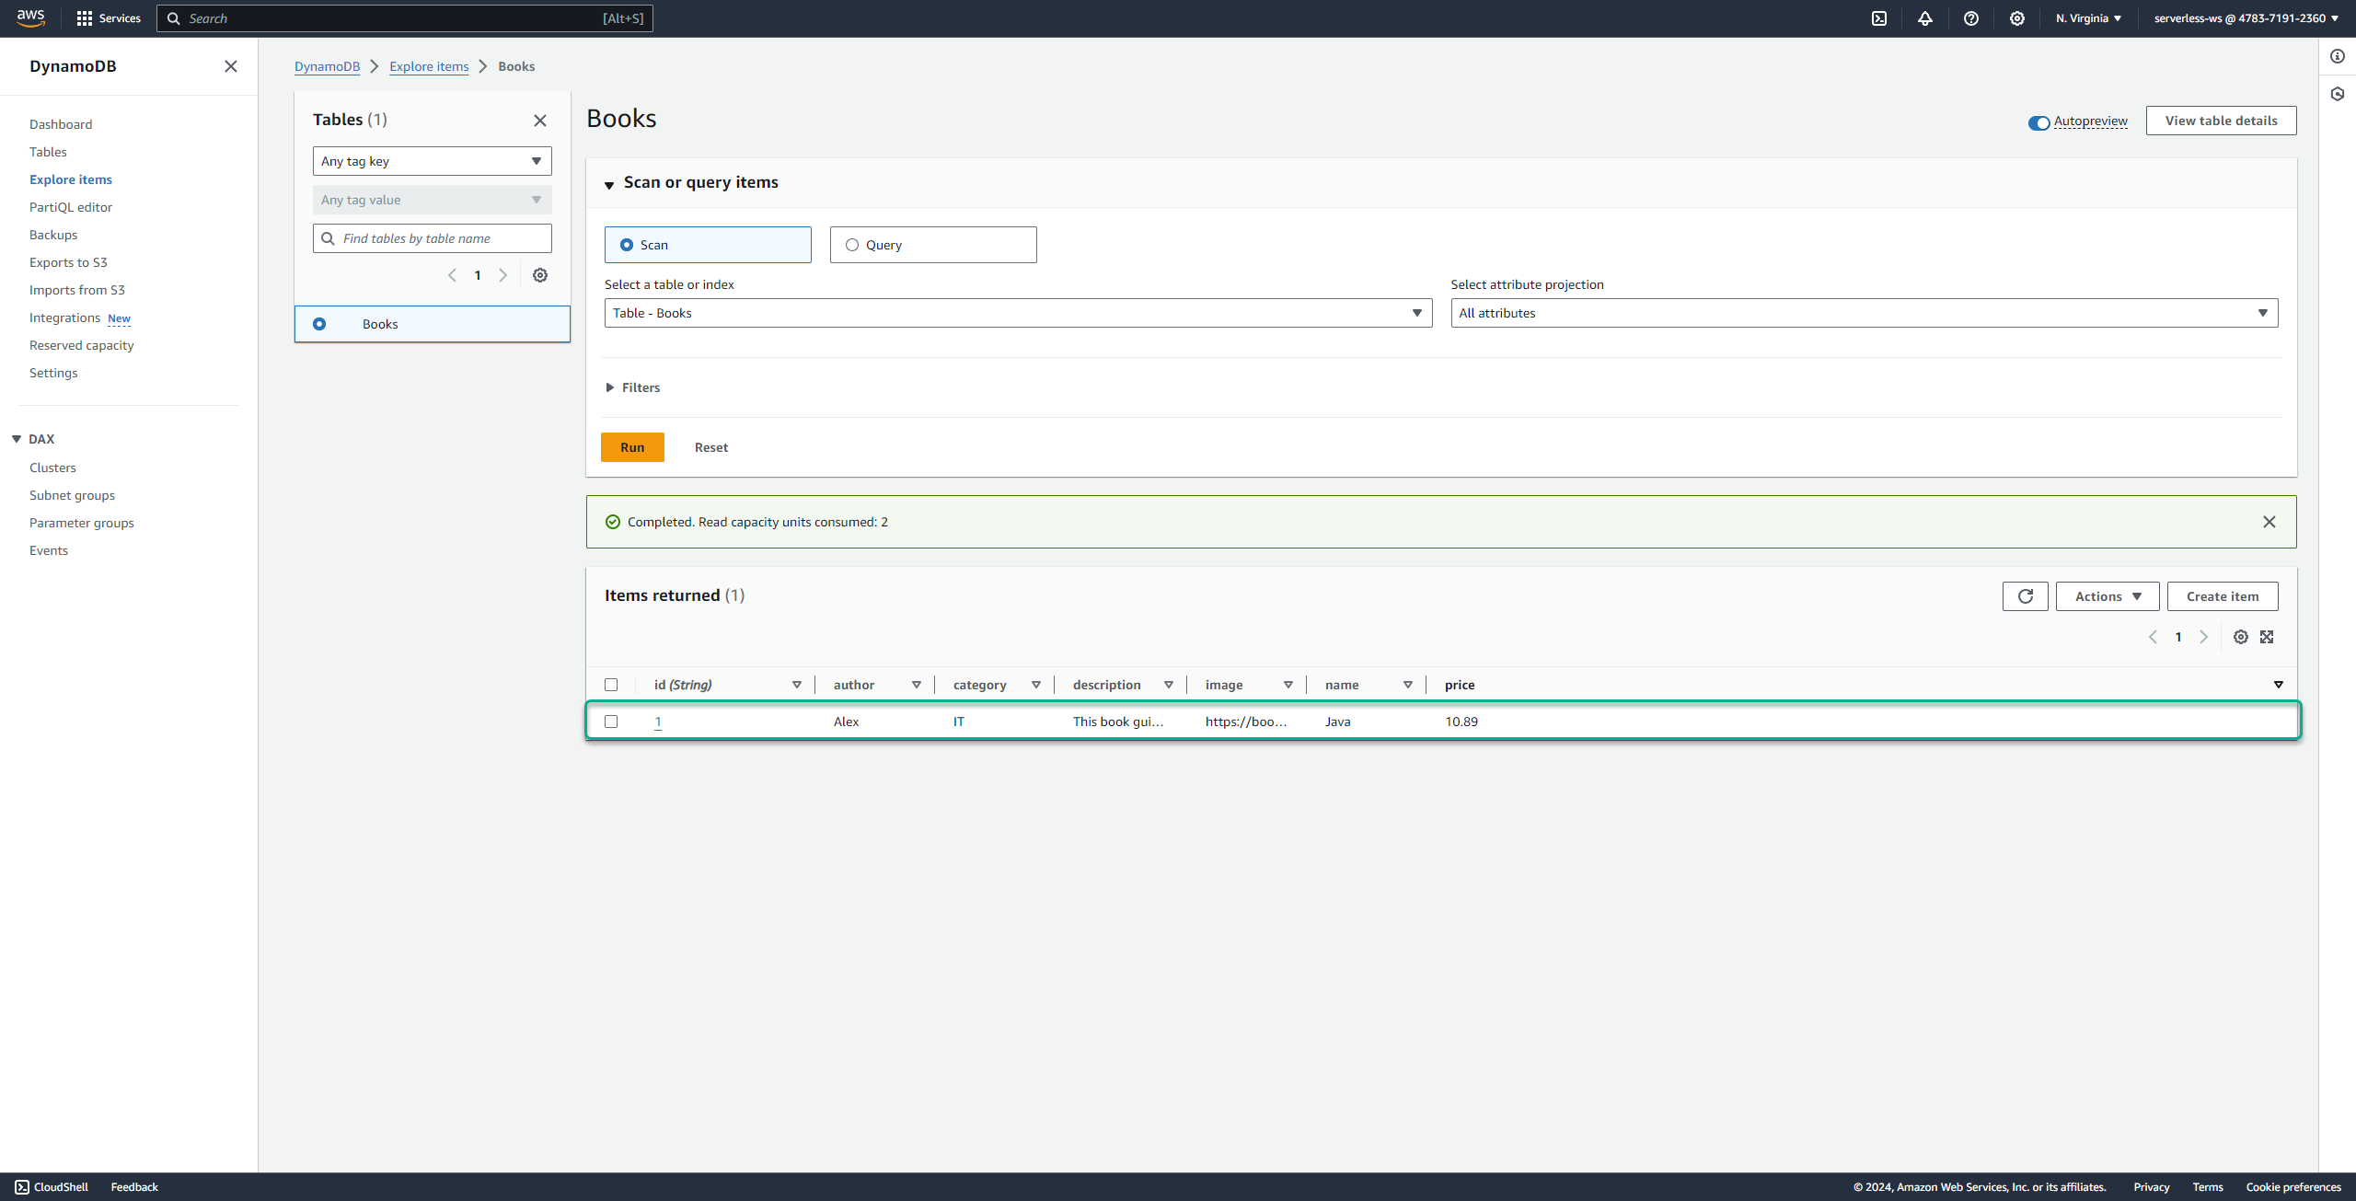Focus the top AWS Search field

pyautogui.click(x=405, y=18)
